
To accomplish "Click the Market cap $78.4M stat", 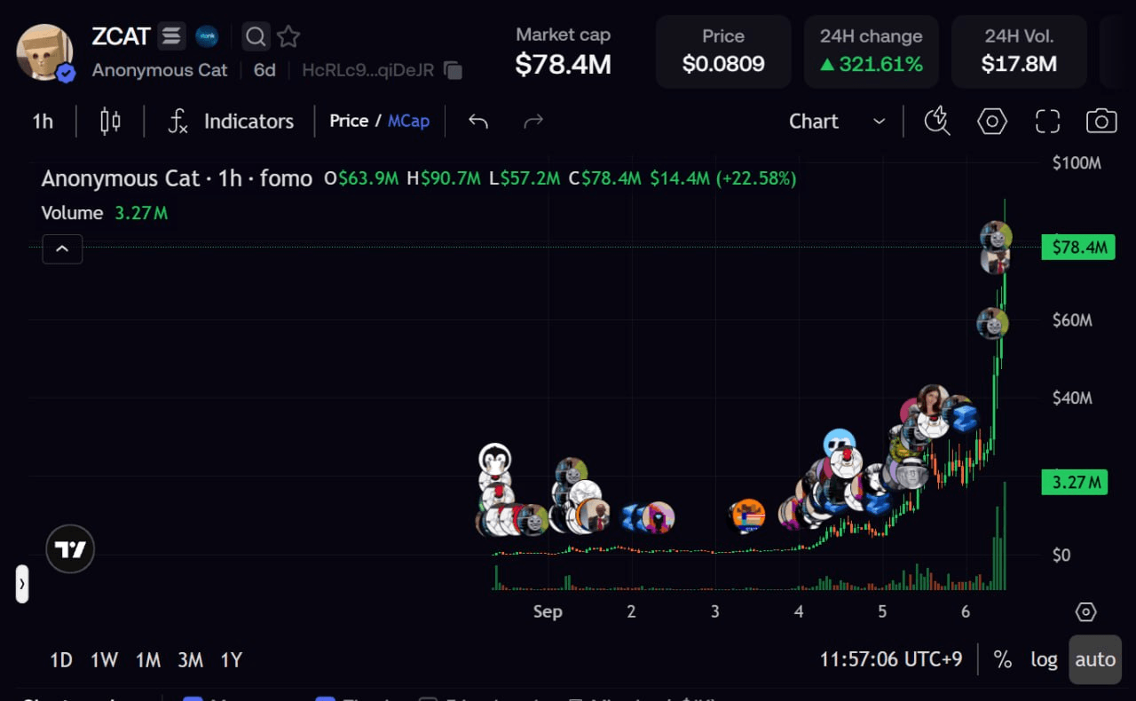I will click(564, 51).
